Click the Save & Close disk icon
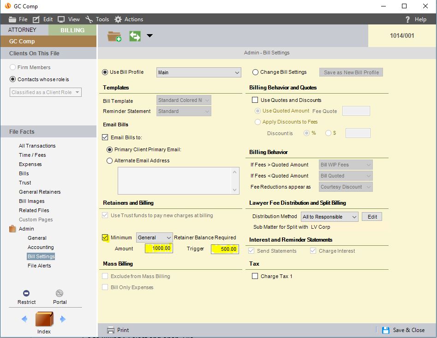Screen dimensions: 437x338 386,330
